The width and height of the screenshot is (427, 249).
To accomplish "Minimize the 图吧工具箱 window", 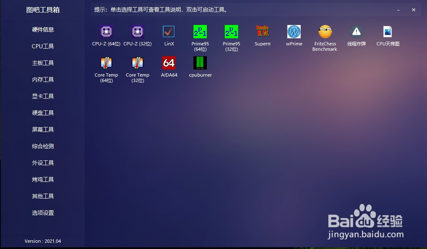I will pyautogui.click(x=398, y=10).
